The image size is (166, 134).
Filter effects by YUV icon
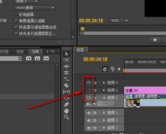[x=46, y=58]
